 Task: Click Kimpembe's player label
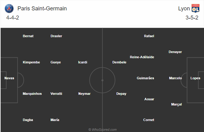31,62
